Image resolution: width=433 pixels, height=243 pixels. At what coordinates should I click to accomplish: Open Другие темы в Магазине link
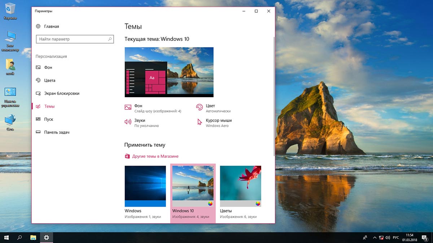click(155, 156)
